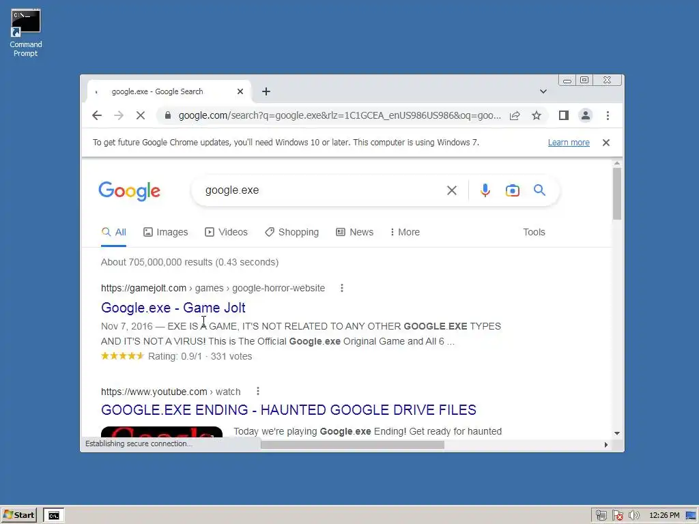Click the vertical scrollbar thumb

pyautogui.click(x=617, y=194)
